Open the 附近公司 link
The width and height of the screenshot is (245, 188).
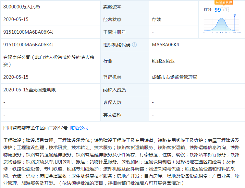click(x=79, y=128)
